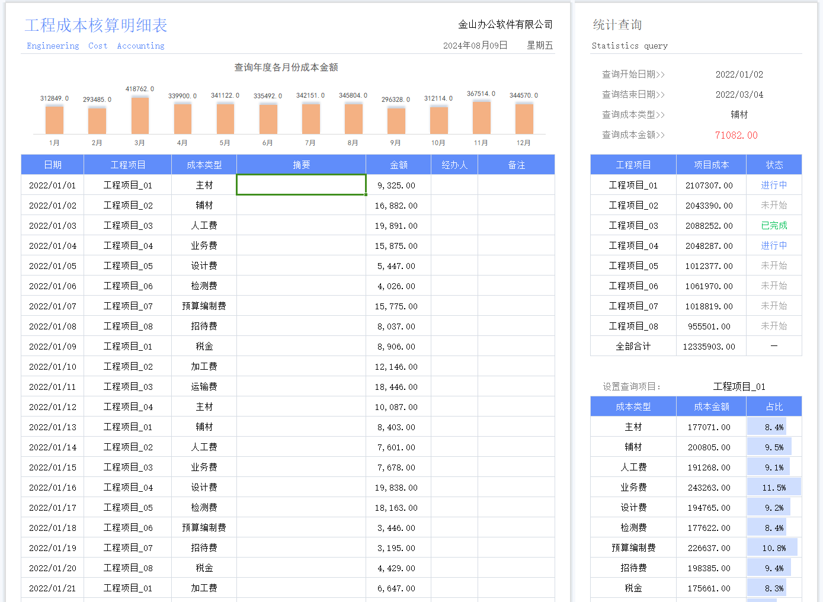Click 运输费 in the 2022/01/11 row
The width and height of the screenshot is (823, 602).
(x=204, y=386)
